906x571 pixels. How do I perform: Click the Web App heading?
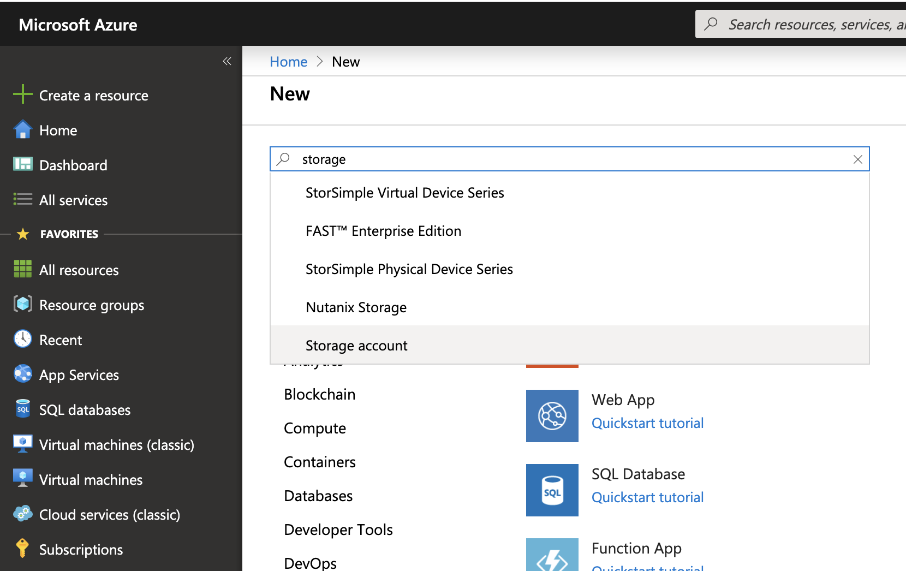pyautogui.click(x=623, y=400)
